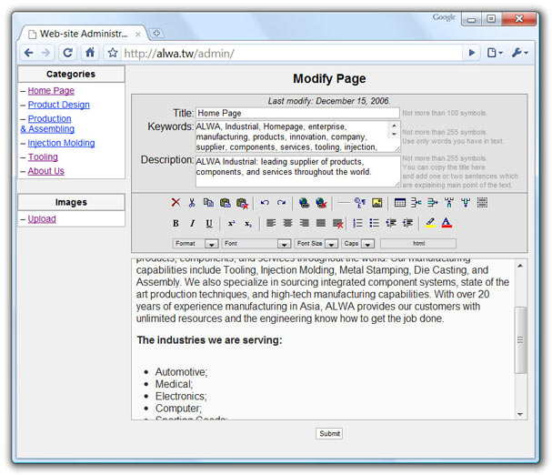This screenshot has height=475, width=552.
Task: Click the Go play arrow button
Action: (472, 53)
